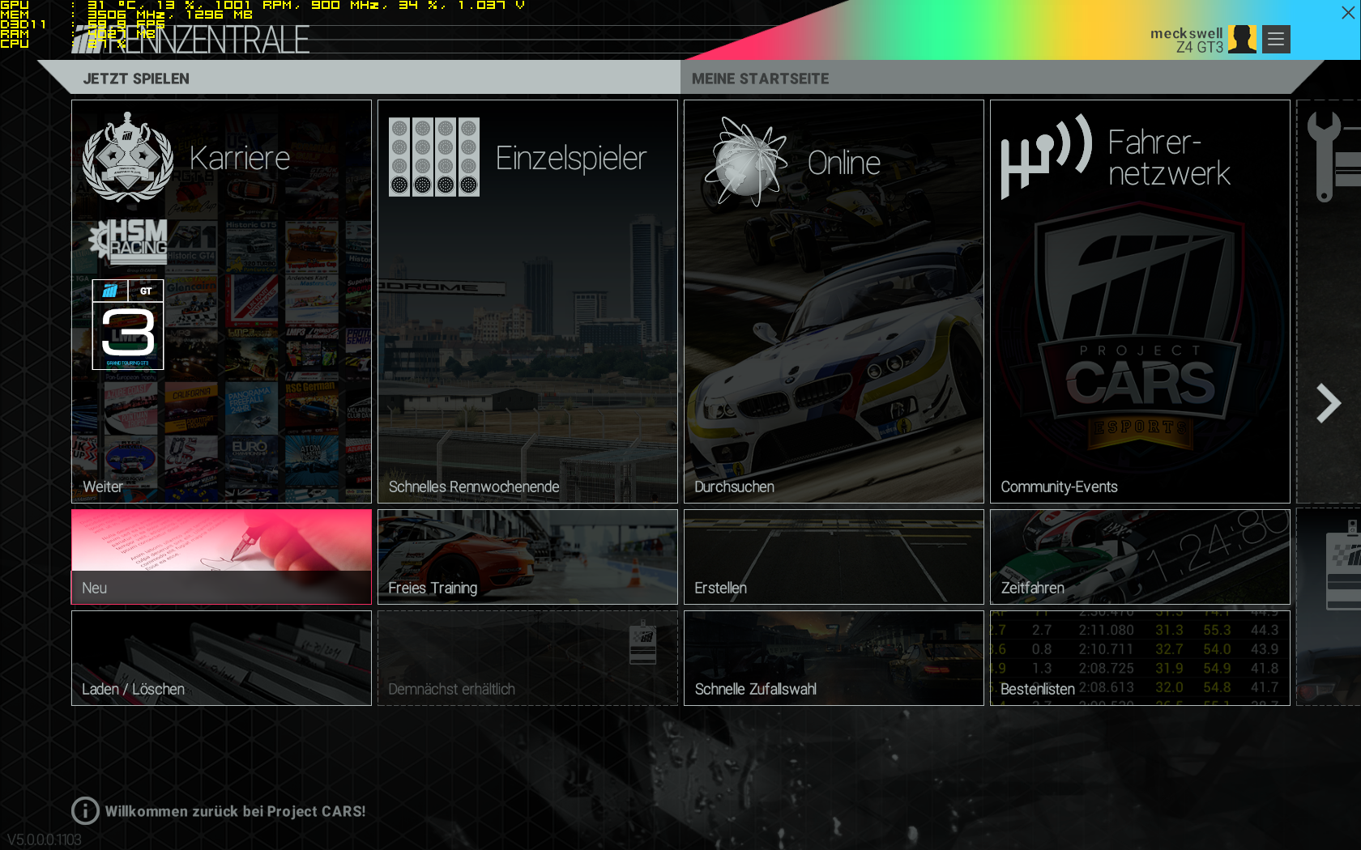Click the Einzelspieler tire grid icon
This screenshot has height=850, width=1361.
pos(434,157)
